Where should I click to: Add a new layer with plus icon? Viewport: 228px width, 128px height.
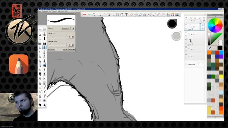pos(186,17)
